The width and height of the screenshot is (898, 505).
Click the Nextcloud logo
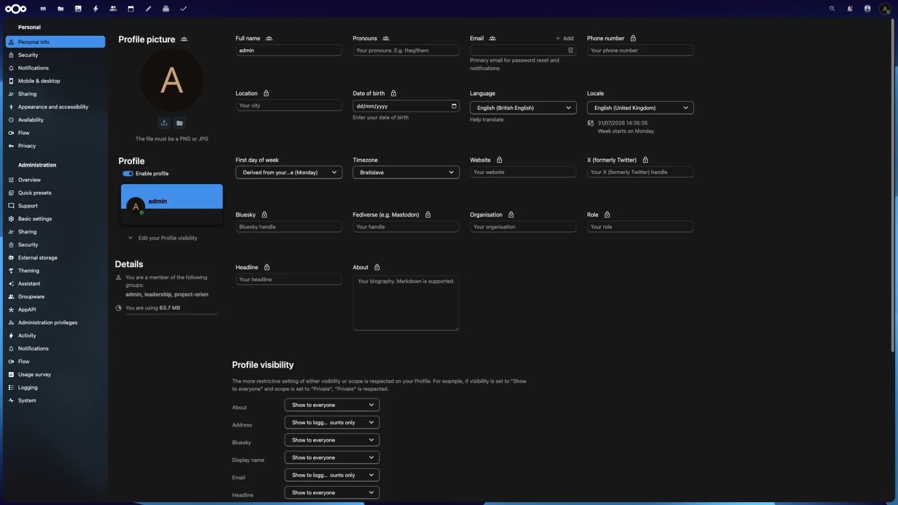click(x=16, y=8)
